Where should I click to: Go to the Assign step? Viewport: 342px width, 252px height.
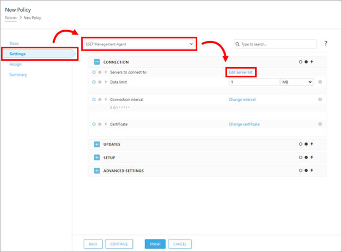click(x=16, y=64)
